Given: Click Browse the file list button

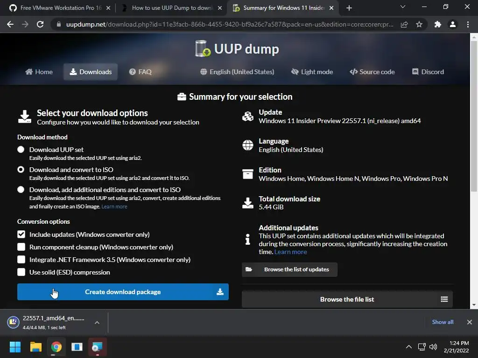Looking at the screenshot, I should pos(347,299).
